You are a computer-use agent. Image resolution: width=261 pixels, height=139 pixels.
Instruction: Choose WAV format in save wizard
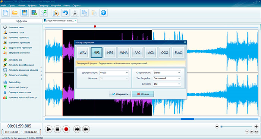pyautogui.click(x=83, y=52)
